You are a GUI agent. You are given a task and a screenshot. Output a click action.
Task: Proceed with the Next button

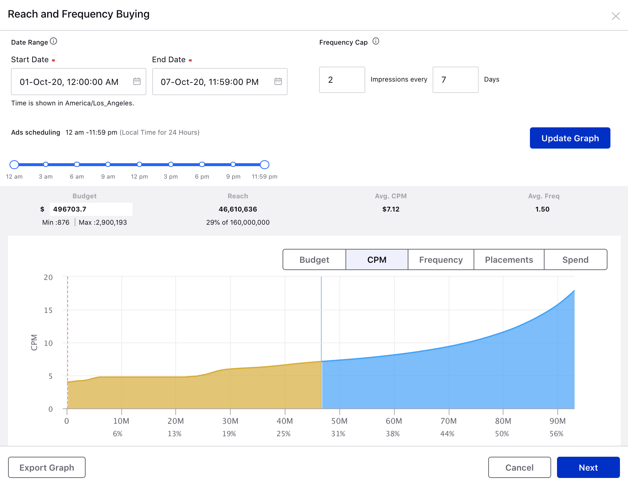[x=588, y=467]
